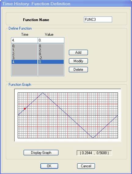Viewport: 132px width, 174px height.
Task: Select highlighted value 0. in Value list
Action: pos(51,62)
